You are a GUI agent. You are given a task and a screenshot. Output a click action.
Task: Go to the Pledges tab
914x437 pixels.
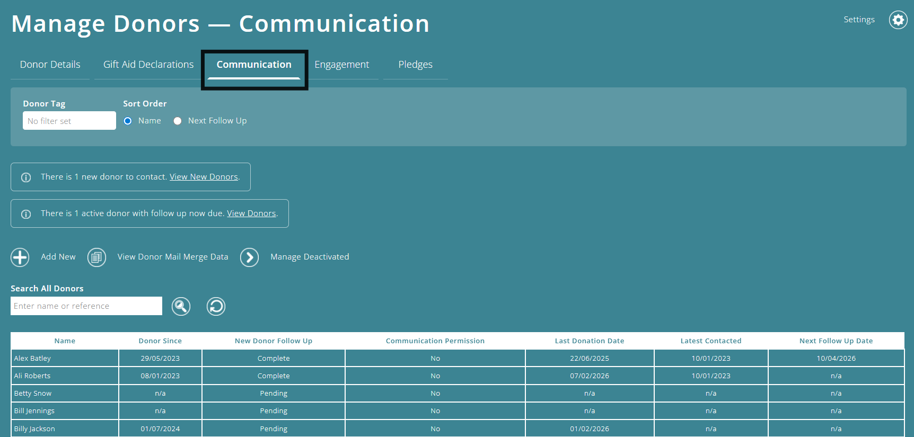click(x=415, y=65)
